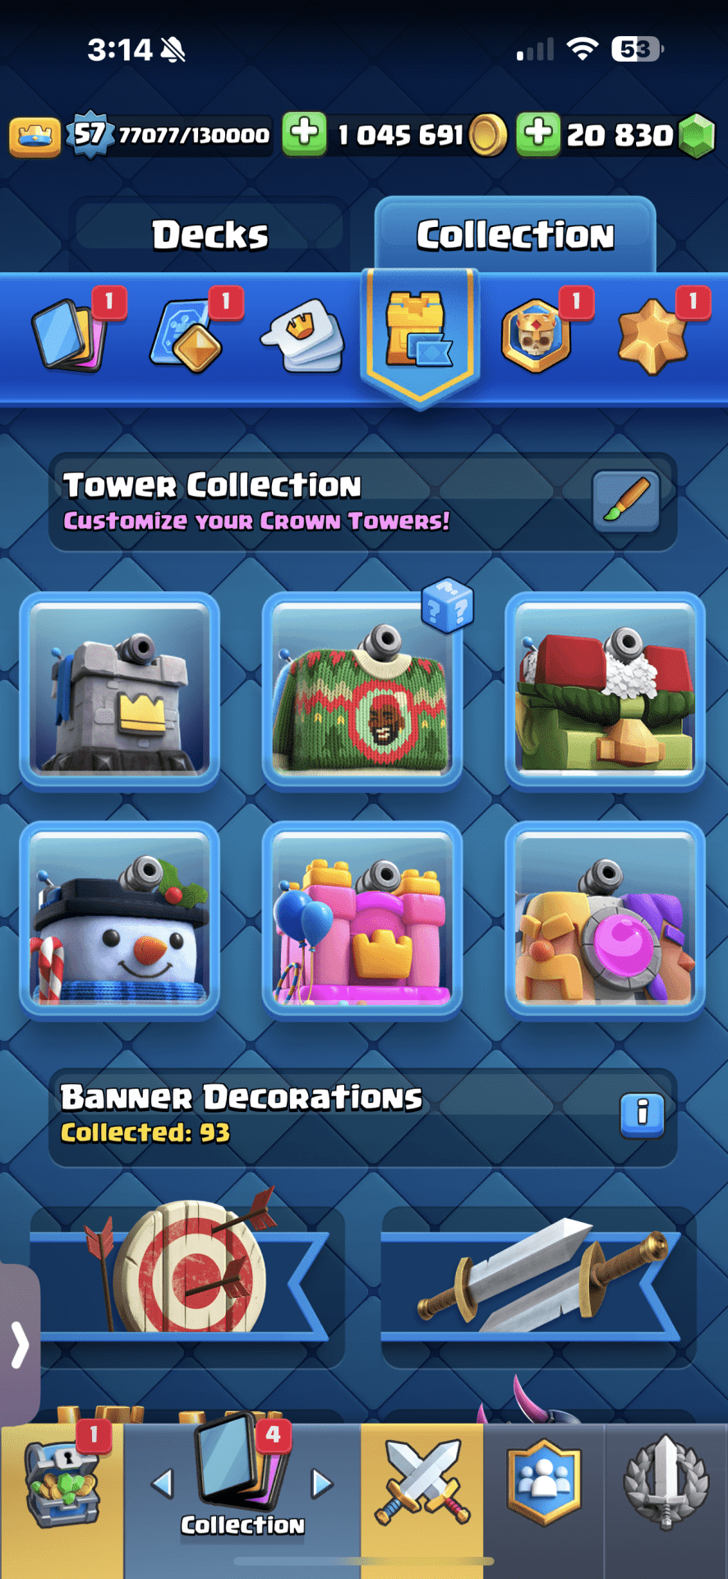Switch to the Decks tab
The width and height of the screenshot is (728, 1579).
tap(210, 234)
